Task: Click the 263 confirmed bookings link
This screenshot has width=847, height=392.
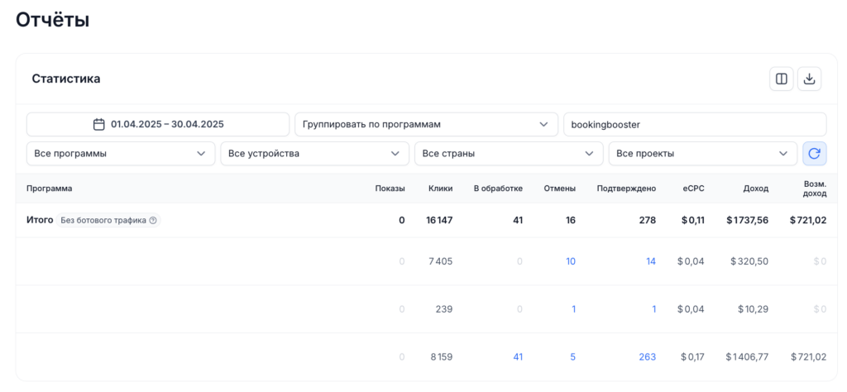Action: click(x=647, y=357)
